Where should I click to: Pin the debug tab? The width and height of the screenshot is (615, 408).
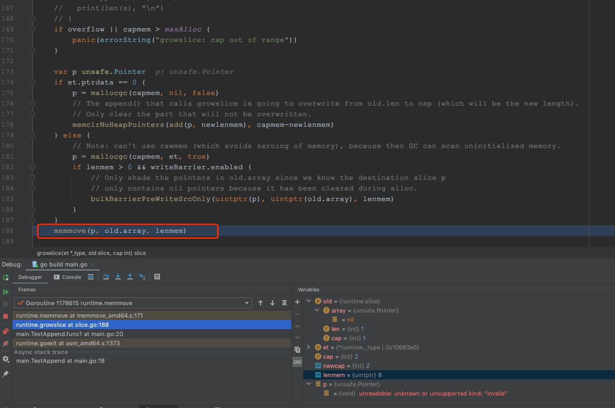coord(6,374)
